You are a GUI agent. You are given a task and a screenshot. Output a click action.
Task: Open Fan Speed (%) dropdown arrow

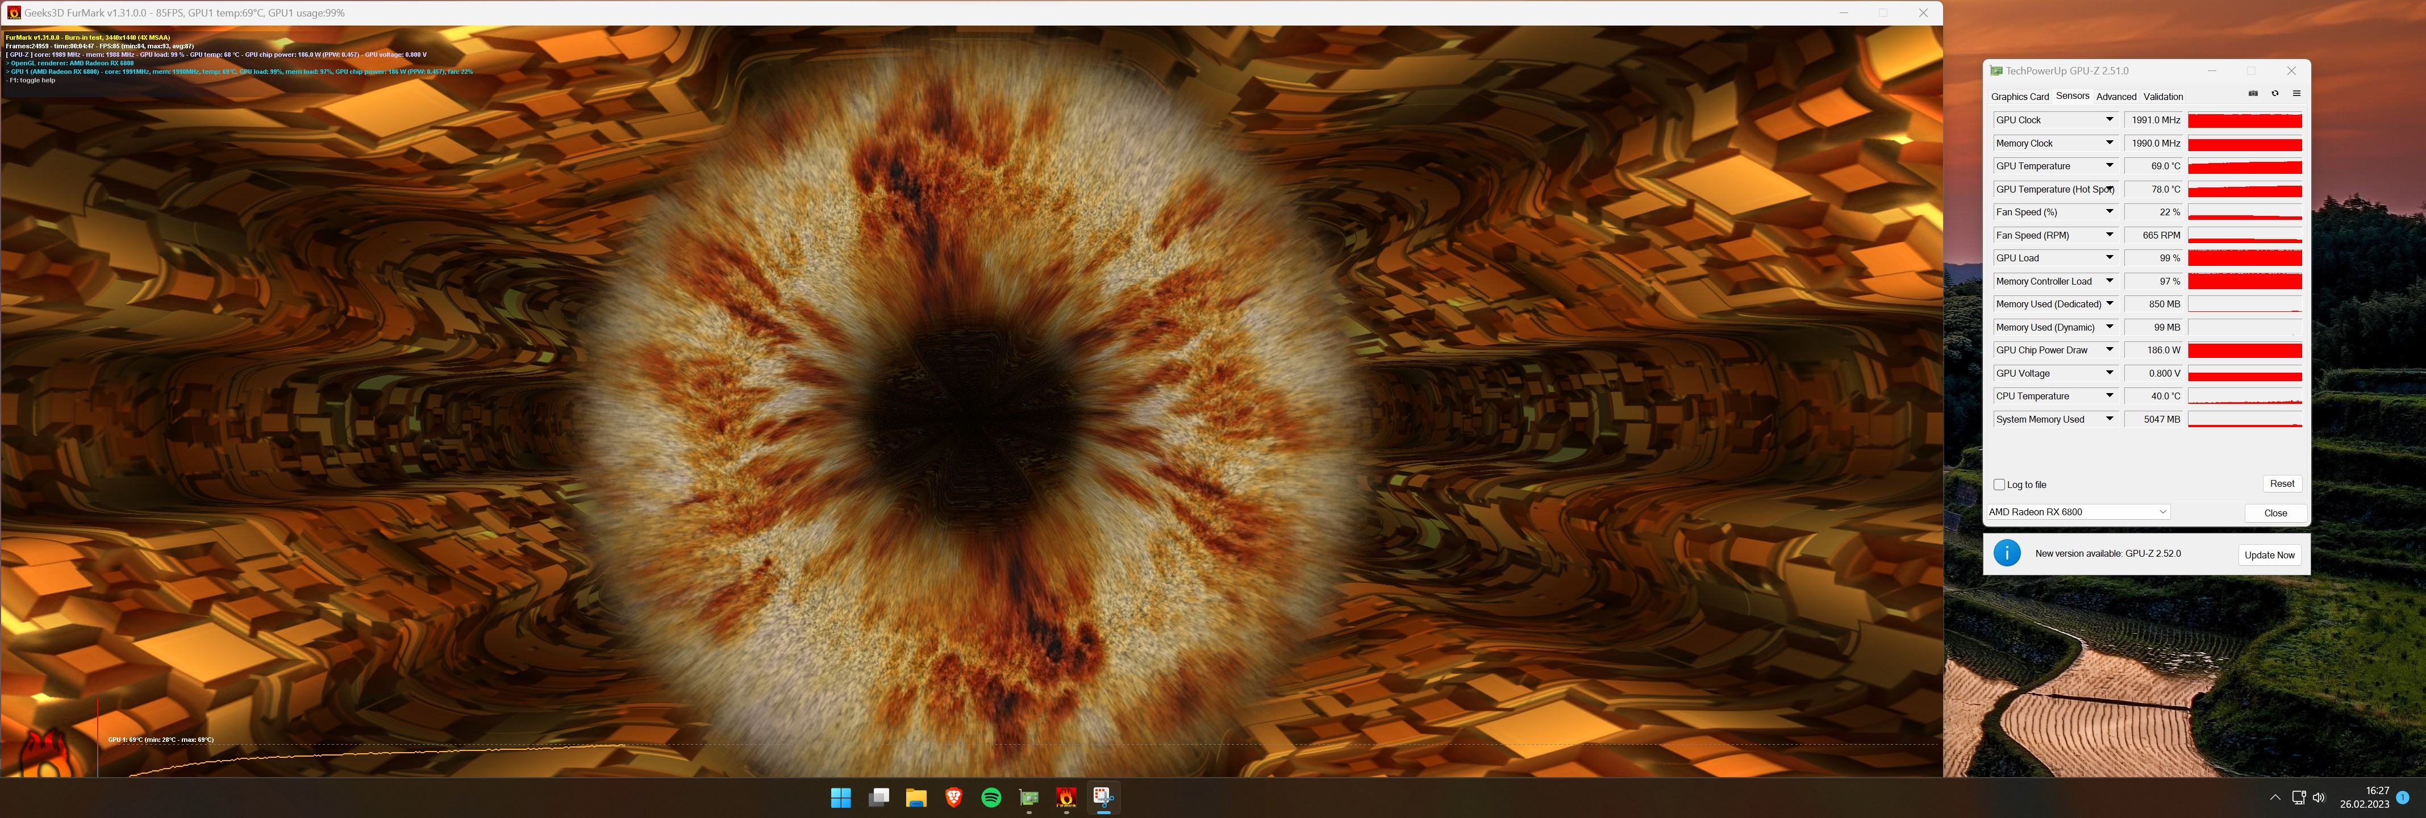[2110, 212]
